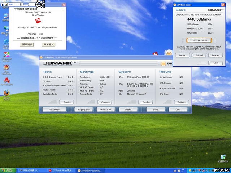Click 開始測試 button in CPUmark window
Viewport: 231px width, 173px height.
tap(27, 44)
